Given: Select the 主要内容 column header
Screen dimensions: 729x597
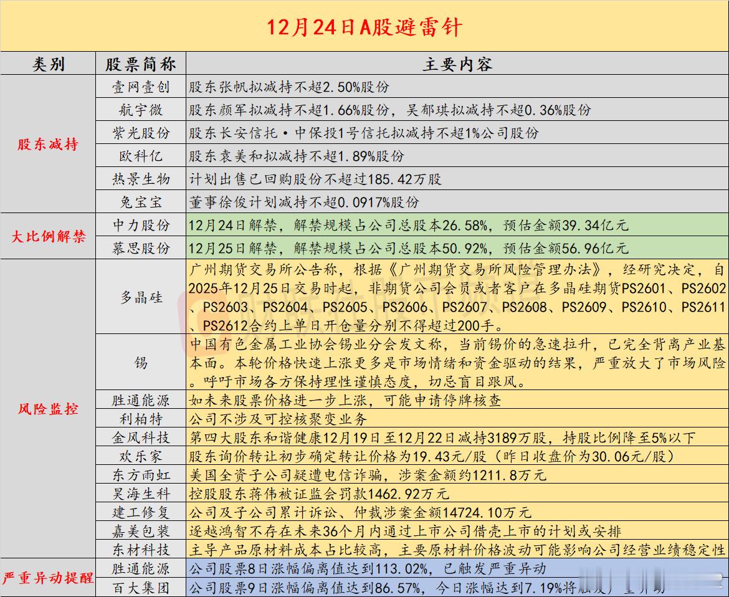Looking at the screenshot, I should click(455, 64).
